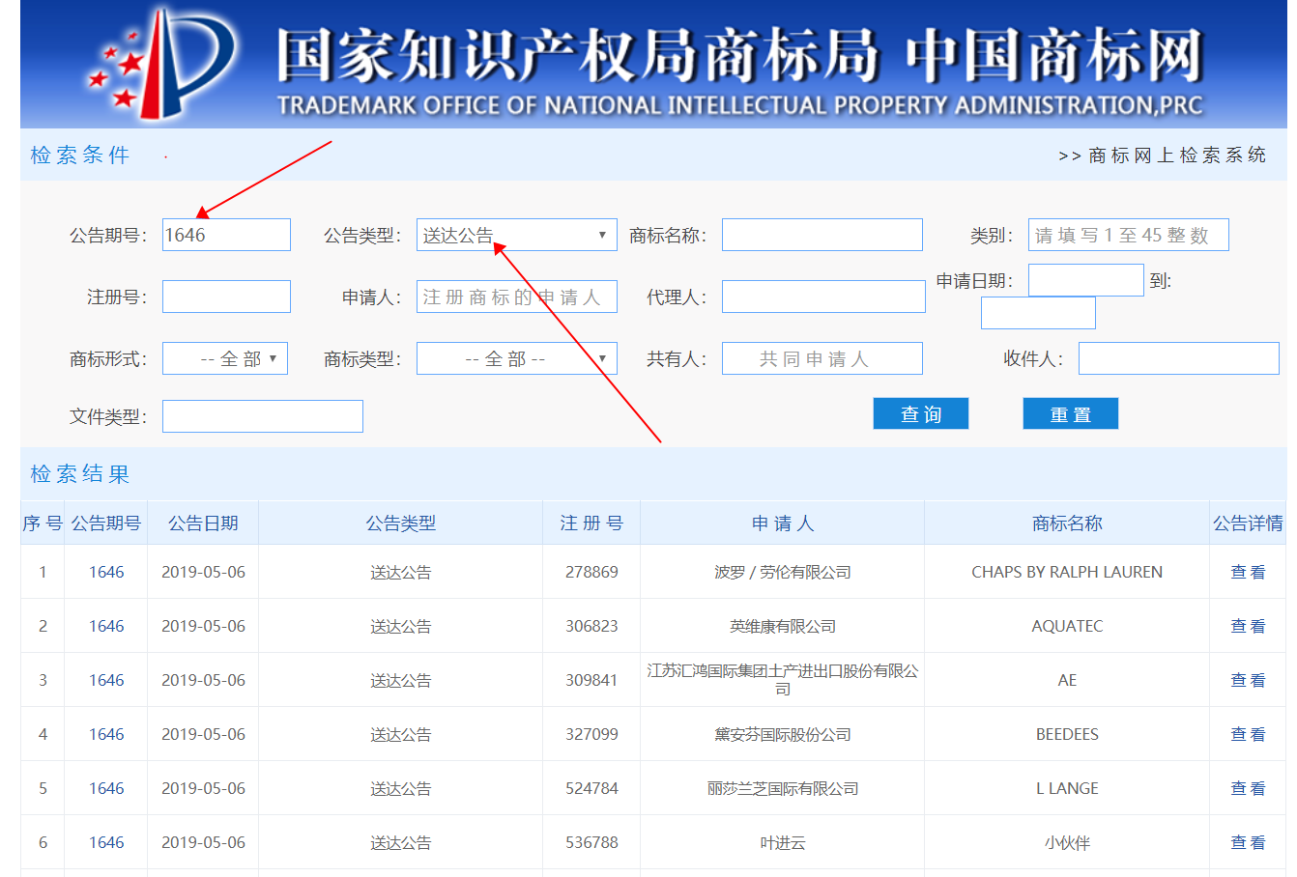This screenshot has width=1297, height=877.
Task: Click 1646 issue link in row 3
Action: coord(106,680)
